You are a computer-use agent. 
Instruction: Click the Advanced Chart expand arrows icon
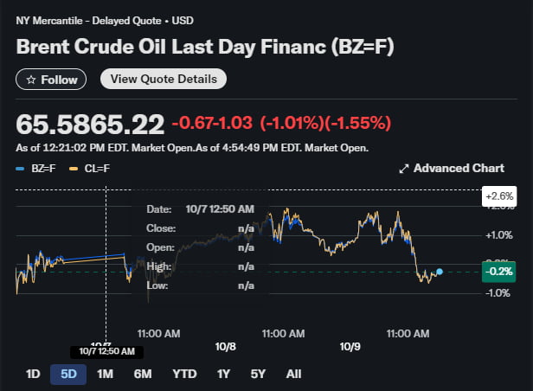coord(403,169)
